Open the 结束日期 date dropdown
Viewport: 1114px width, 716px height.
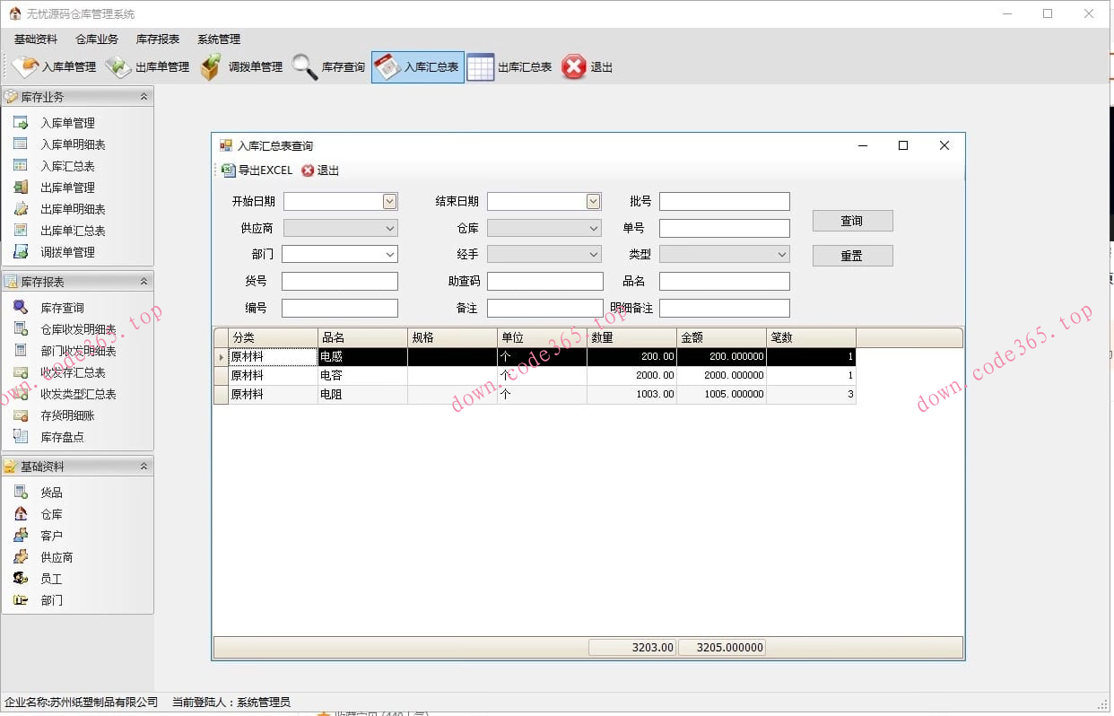(x=593, y=202)
